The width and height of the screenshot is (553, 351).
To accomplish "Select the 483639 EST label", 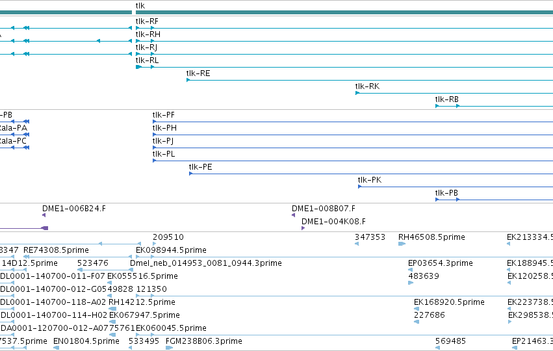I will (424, 276).
